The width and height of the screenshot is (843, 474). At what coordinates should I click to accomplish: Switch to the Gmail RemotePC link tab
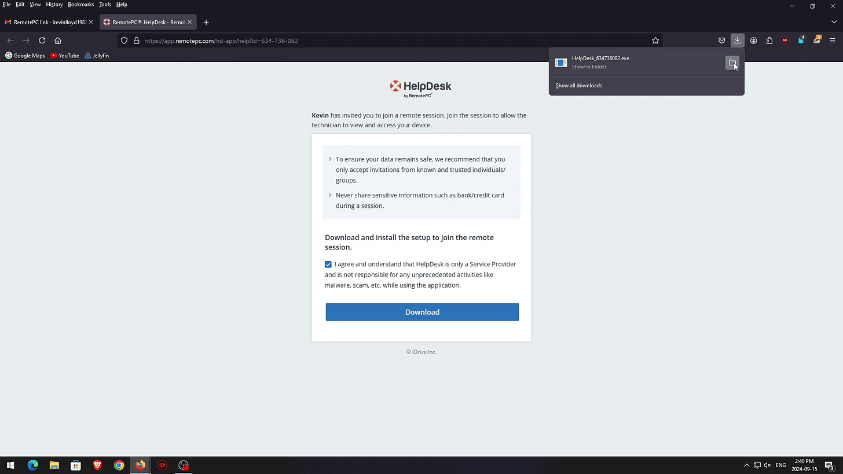49,22
